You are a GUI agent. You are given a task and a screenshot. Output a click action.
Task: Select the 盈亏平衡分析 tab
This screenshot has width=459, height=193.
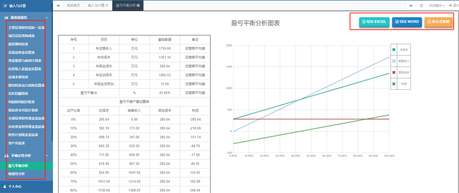coord(127,5)
